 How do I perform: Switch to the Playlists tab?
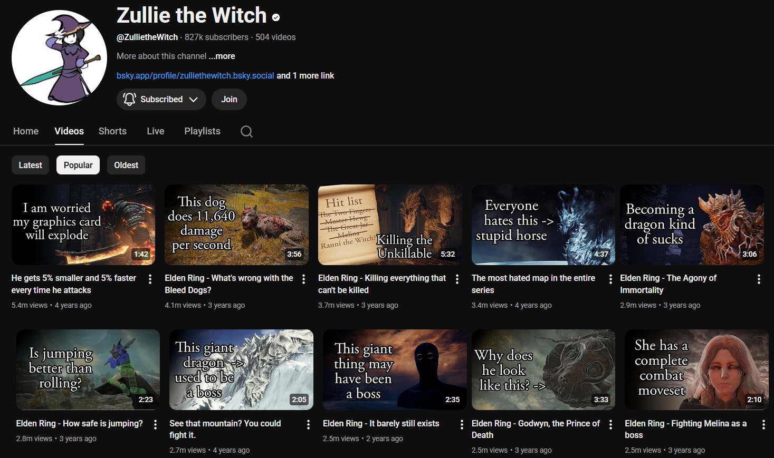point(203,131)
